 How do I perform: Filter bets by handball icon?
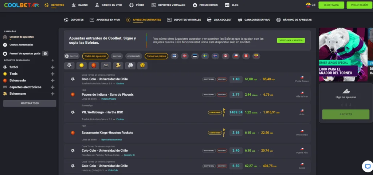pyautogui.click(x=118, y=65)
